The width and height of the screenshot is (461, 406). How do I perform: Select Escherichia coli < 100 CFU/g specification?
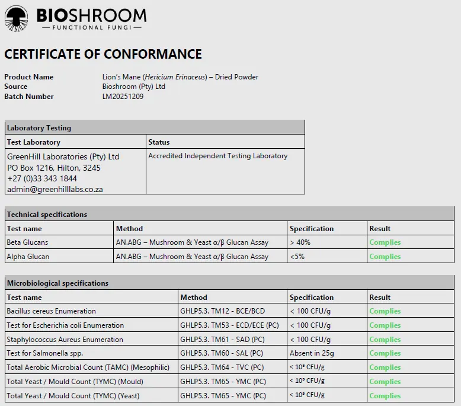click(310, 325)
